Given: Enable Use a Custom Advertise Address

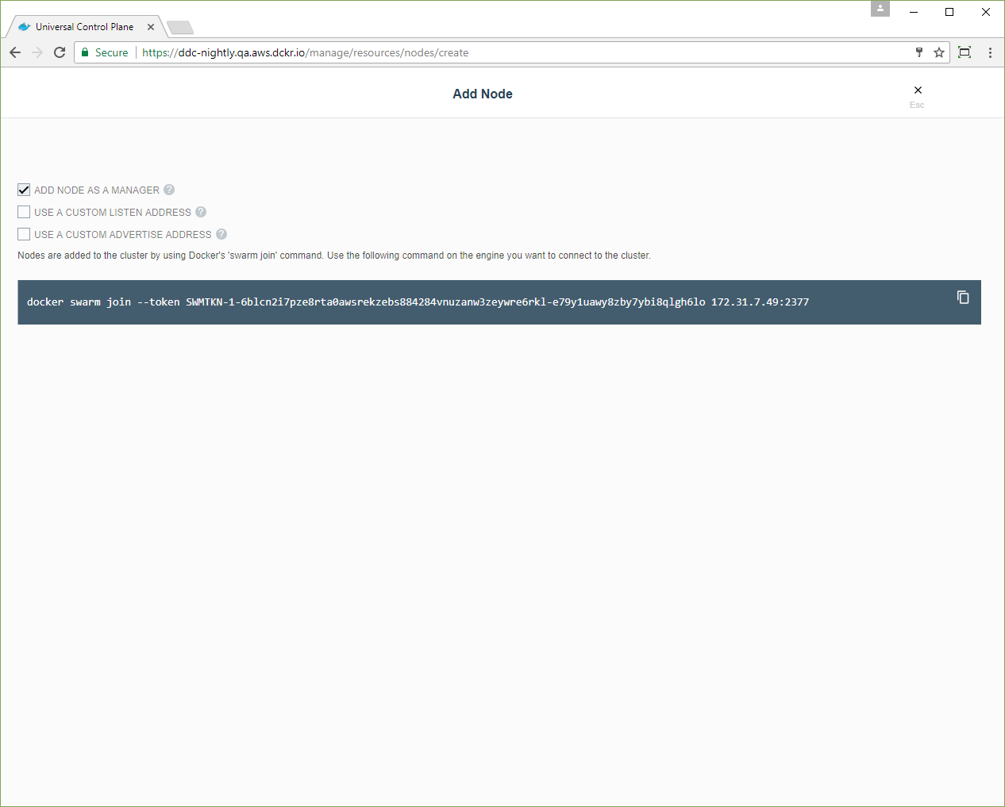Looking at the screenshot, I should point(24,234).
